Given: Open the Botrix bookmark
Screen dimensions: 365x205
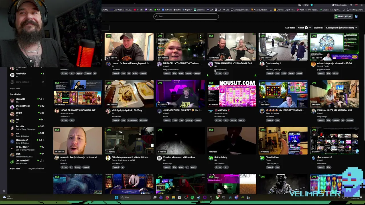Looking at the screenshot, I should (x=177, y=10).
